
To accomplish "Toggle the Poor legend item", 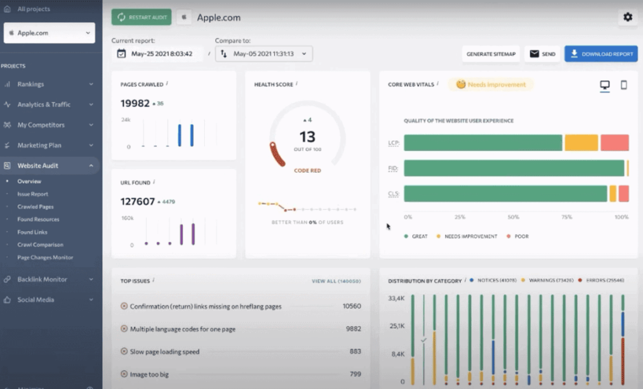I will coord(517,236).
